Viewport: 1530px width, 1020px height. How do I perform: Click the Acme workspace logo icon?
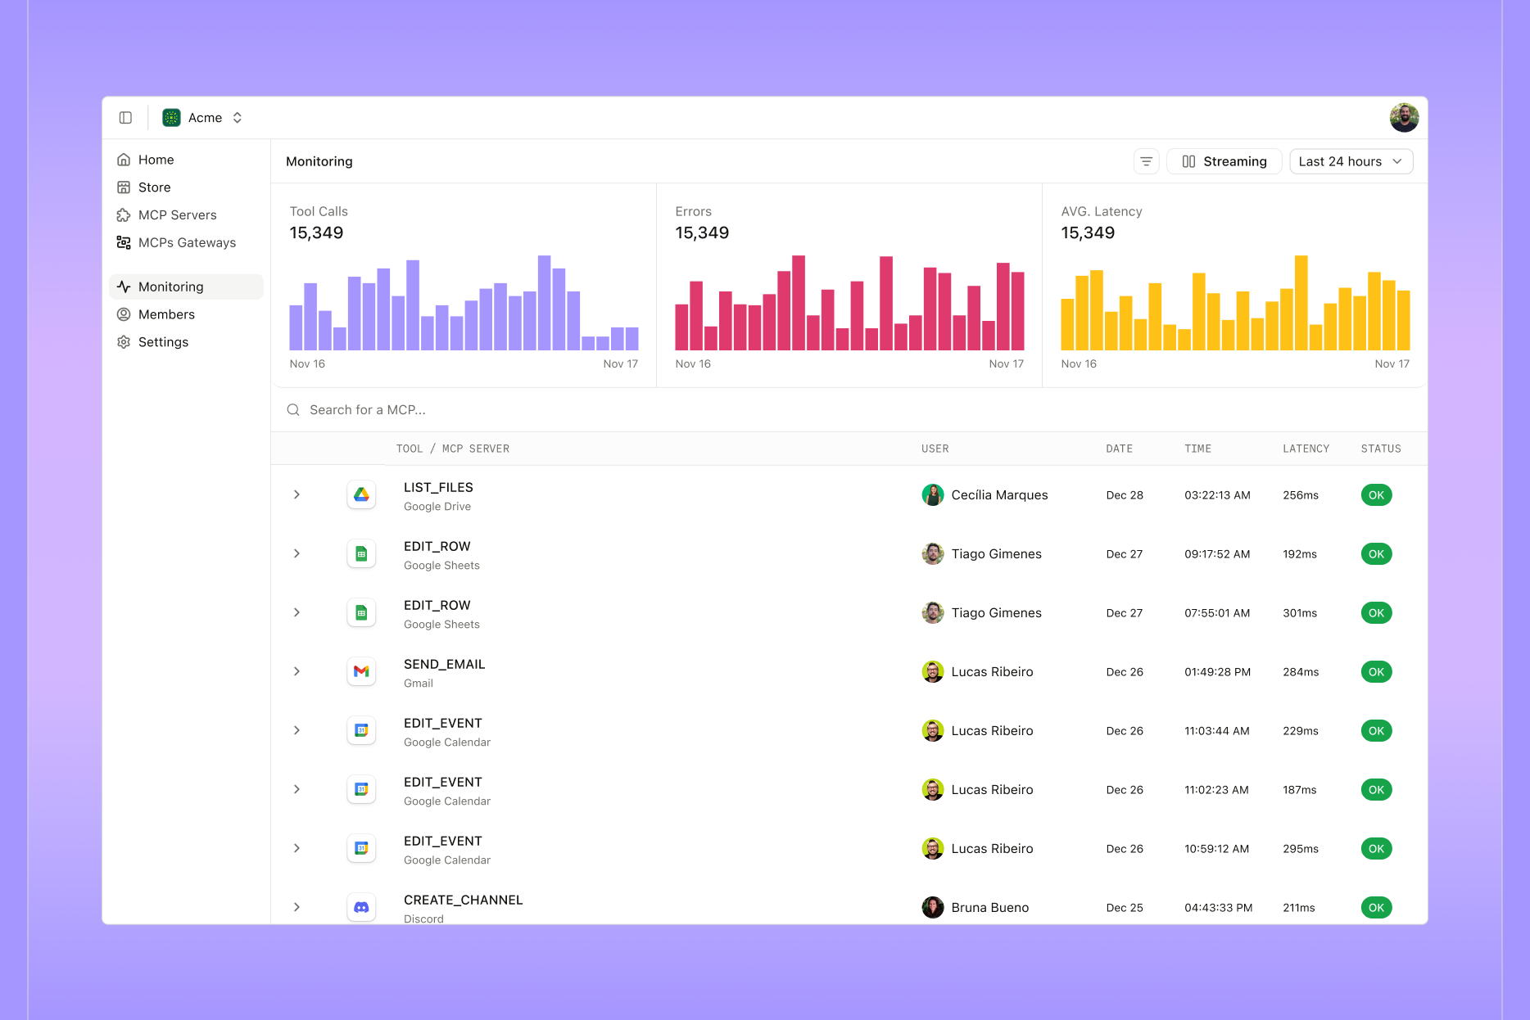[x=170, y=117]
